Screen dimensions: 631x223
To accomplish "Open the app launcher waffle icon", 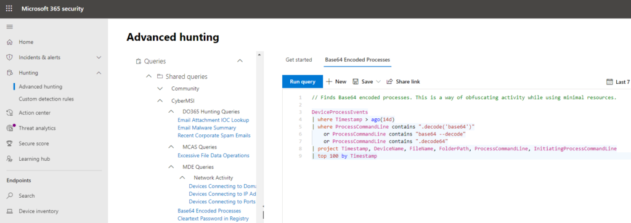I will (x=9, y=9).
